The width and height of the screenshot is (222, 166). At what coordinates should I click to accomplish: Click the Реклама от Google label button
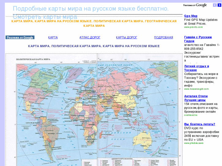click(20, 37)
